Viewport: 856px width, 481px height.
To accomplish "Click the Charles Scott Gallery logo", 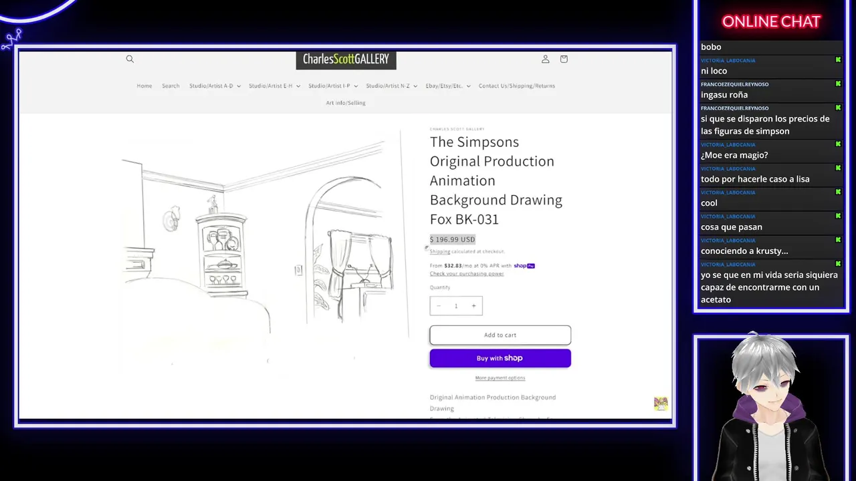I will pos(346,59).
